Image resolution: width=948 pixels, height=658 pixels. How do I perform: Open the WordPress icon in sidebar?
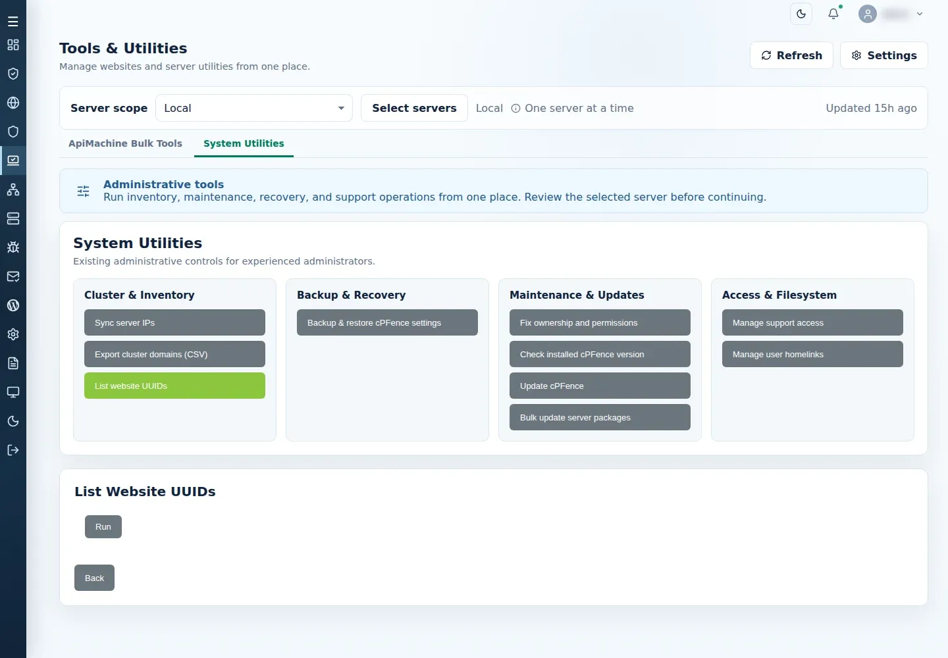(13, 305)
